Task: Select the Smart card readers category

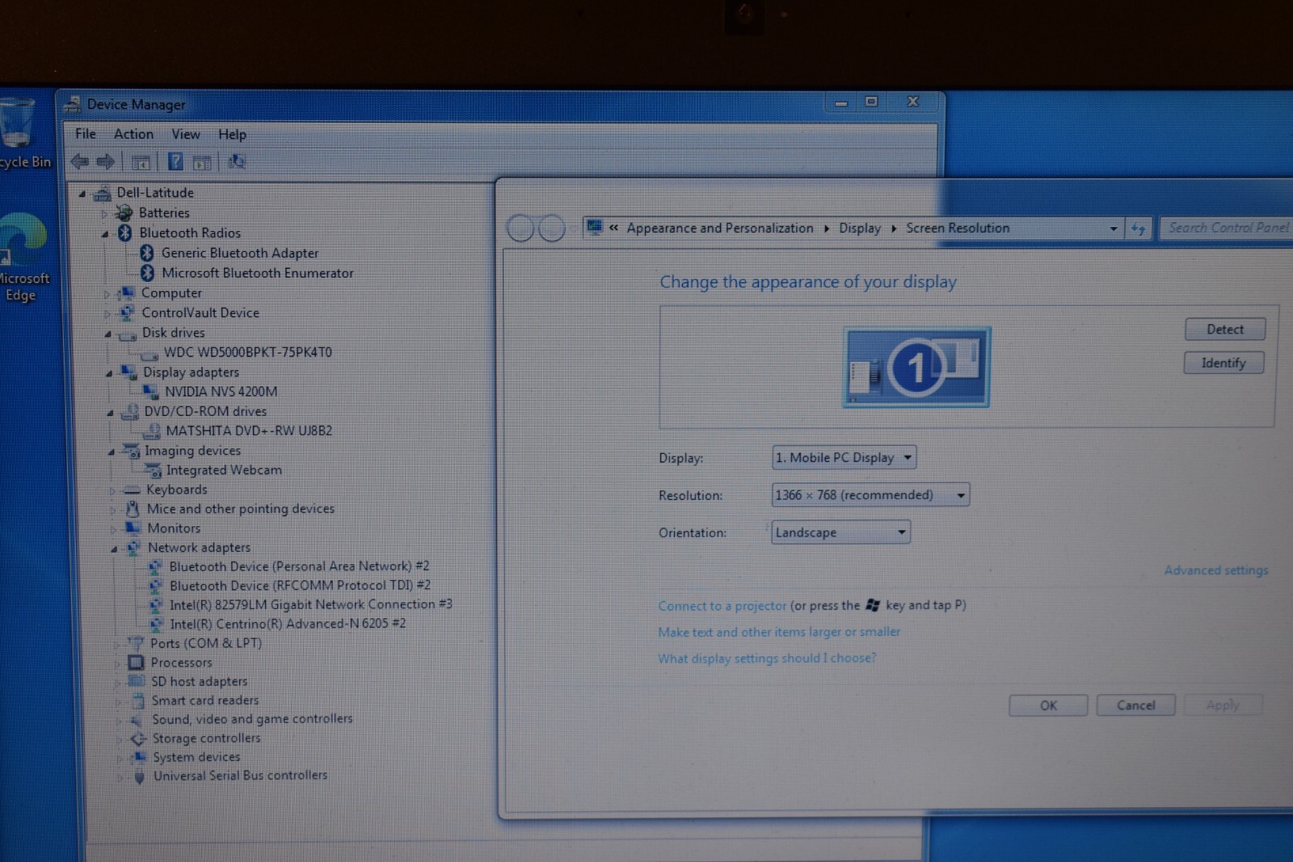Action: [205, 700]
